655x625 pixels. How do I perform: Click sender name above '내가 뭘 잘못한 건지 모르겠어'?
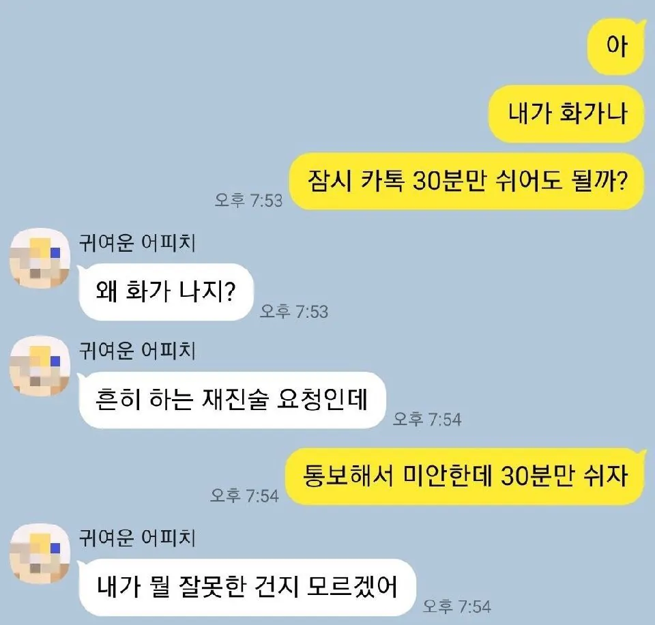pos(137,538)
